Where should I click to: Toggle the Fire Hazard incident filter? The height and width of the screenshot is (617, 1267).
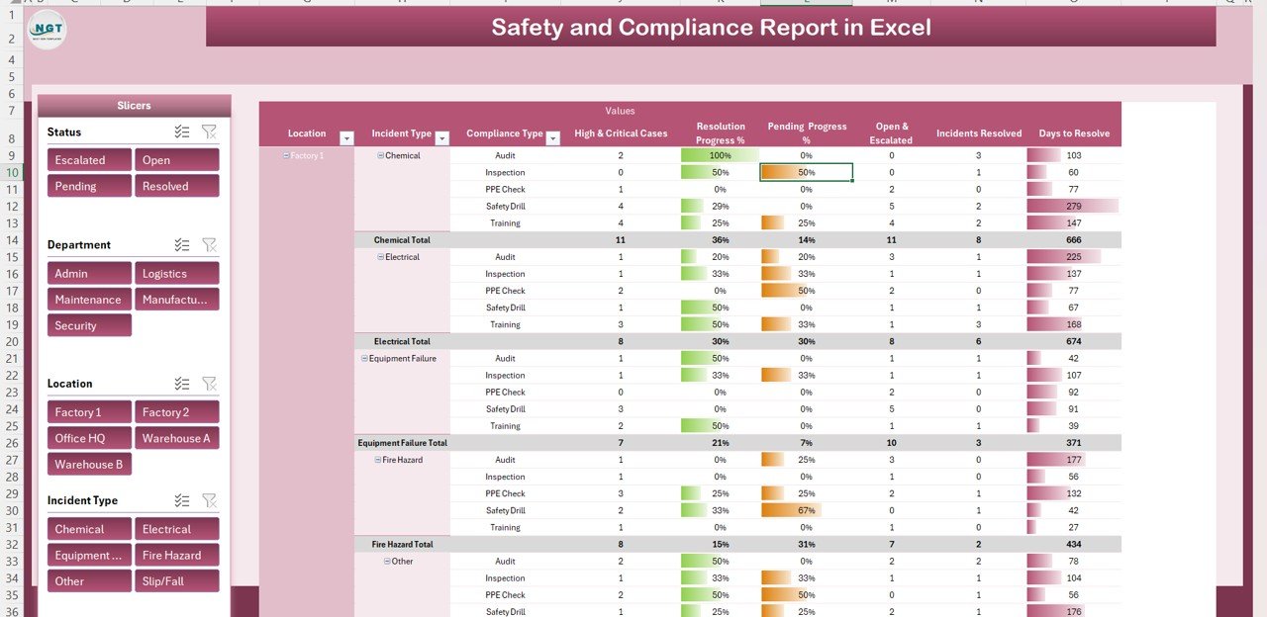coord(176,556)
